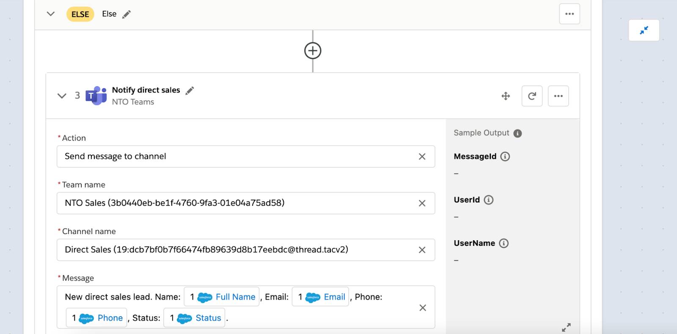Screen dimensions: 677x334
Task: Select the Status data pill
Action: 194,318
